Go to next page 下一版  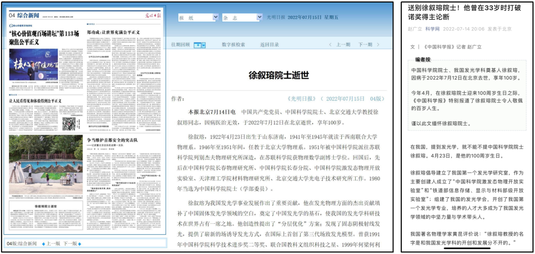click(70, 244)
